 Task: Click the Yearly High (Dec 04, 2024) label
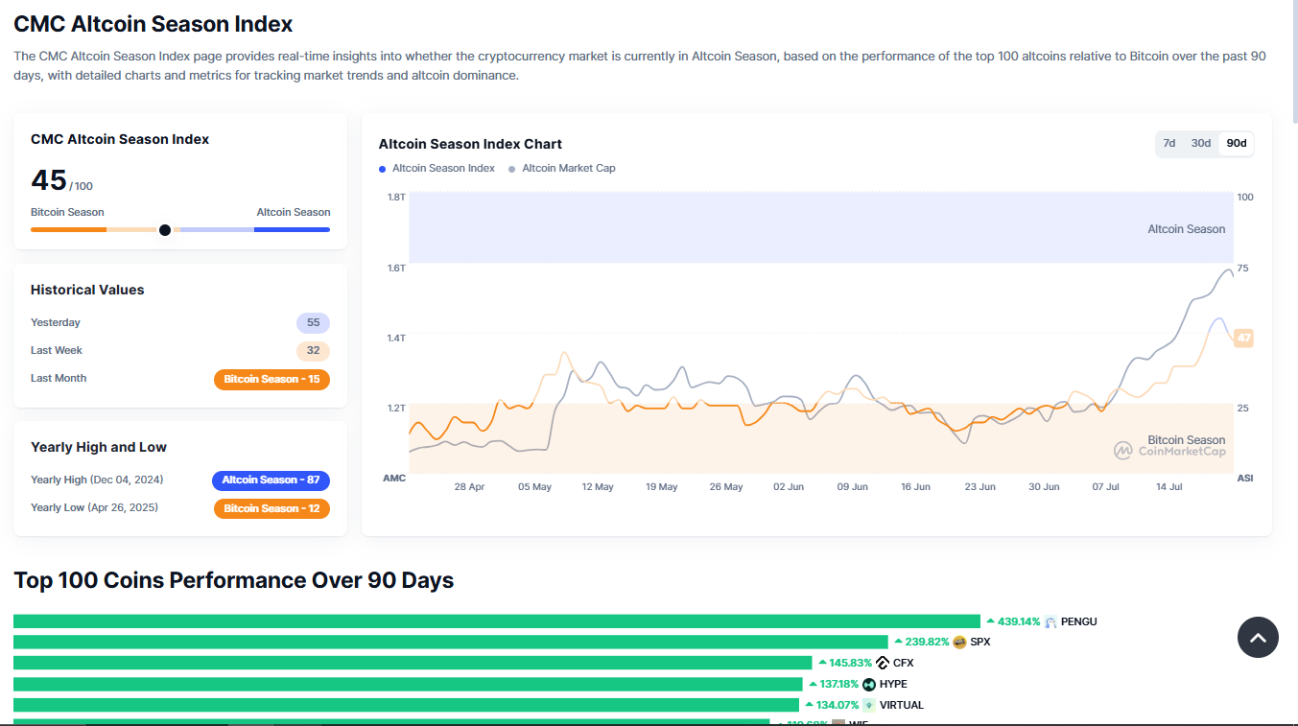[x=97, y=480]
